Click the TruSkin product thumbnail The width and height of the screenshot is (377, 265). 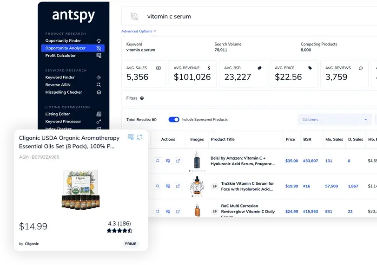[197, 185]
